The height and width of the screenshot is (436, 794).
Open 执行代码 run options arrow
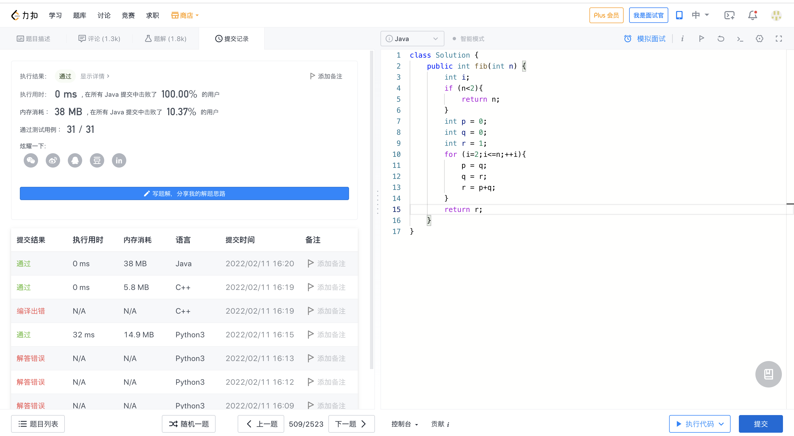[721, 424]
